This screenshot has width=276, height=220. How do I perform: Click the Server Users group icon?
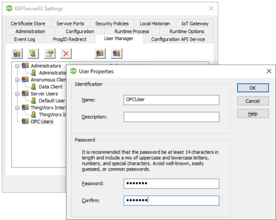coord(25,94)
